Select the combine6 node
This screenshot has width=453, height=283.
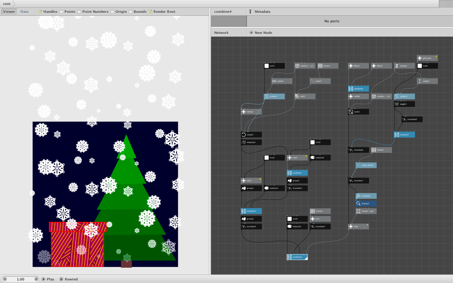point(358,89)
